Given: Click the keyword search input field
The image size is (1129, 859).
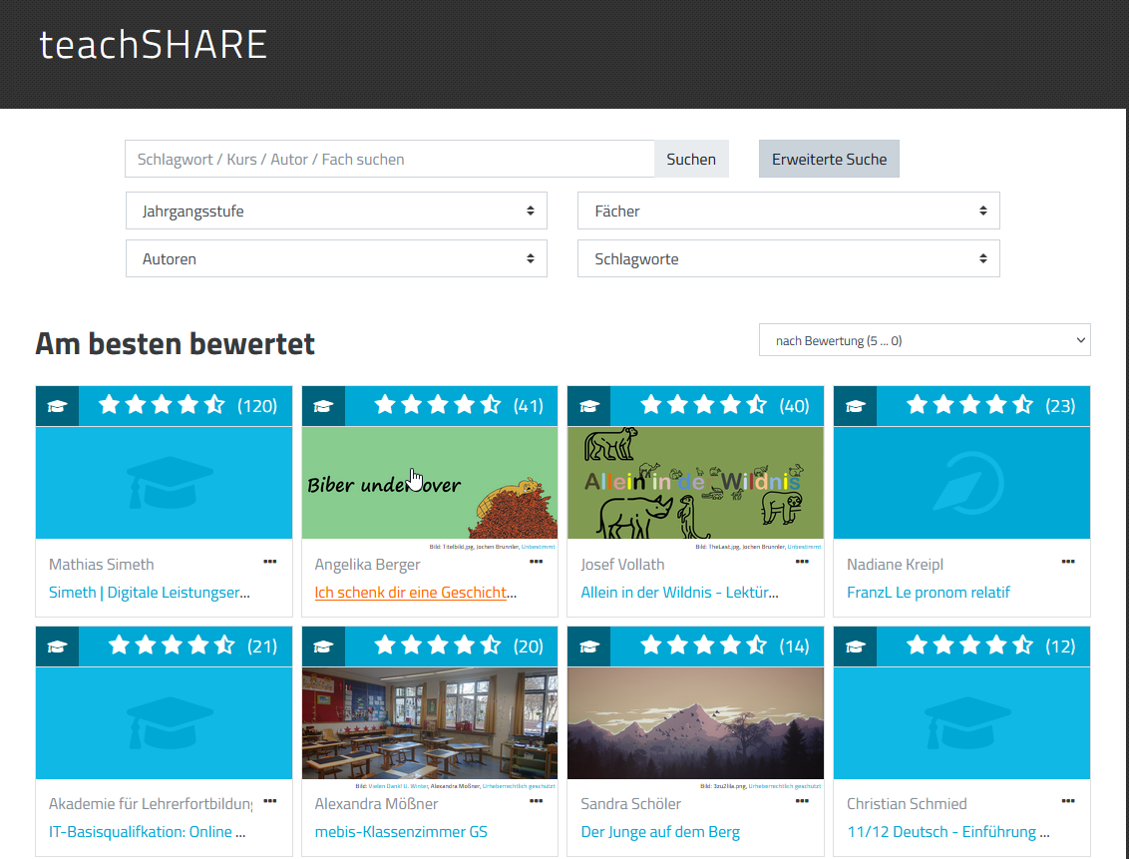Looking at the screenshot, I should click(389, 160).
